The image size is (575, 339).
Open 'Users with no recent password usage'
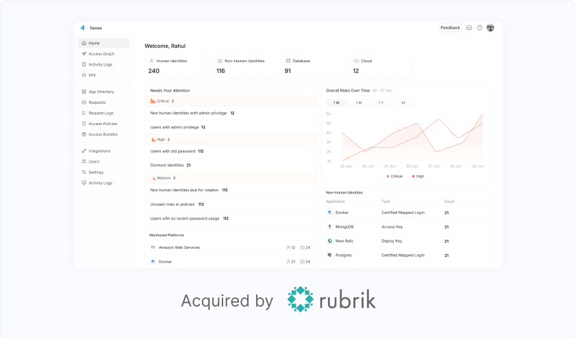(231, 219)
